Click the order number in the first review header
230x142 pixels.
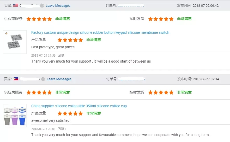click(x=131, y=5)
